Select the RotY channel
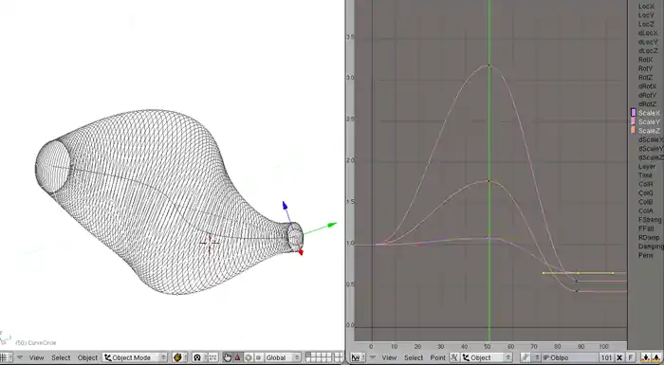Screen dimensions: 664x365 (645, 68)
